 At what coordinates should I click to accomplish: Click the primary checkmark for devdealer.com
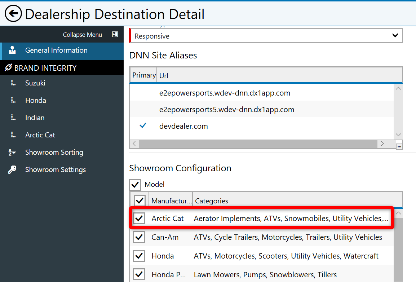pyautogui.click(x=143, y=125)
